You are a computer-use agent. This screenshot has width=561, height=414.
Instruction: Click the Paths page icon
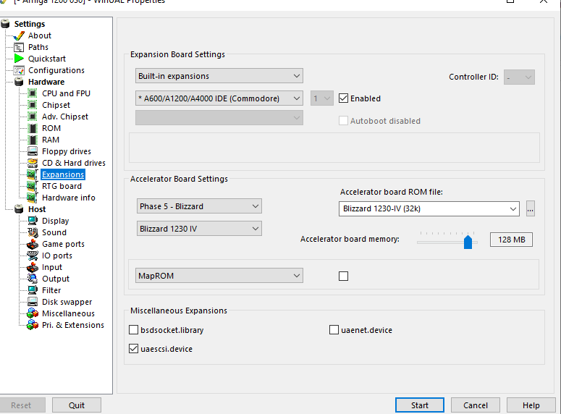[x=19, y=47]
